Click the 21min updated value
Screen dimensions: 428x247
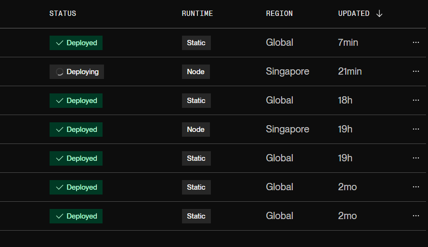click(350, 72)
